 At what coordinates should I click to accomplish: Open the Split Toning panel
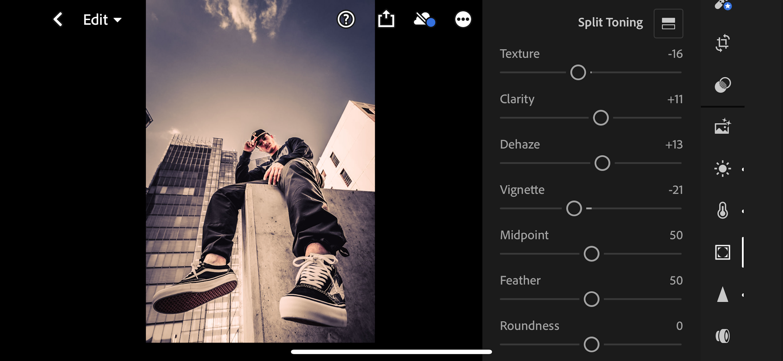click(x=610, y=22)
